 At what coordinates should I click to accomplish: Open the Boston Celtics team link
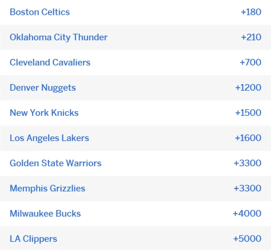(40, 12)
